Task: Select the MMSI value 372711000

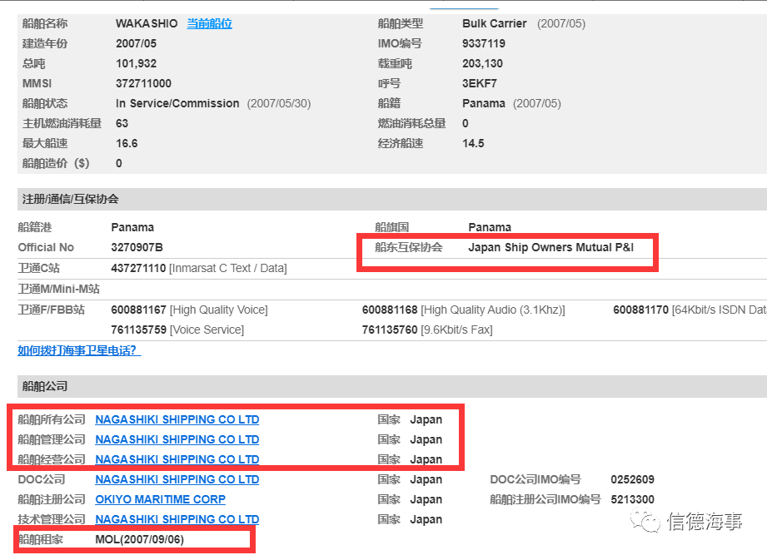Action: point(143,83)
